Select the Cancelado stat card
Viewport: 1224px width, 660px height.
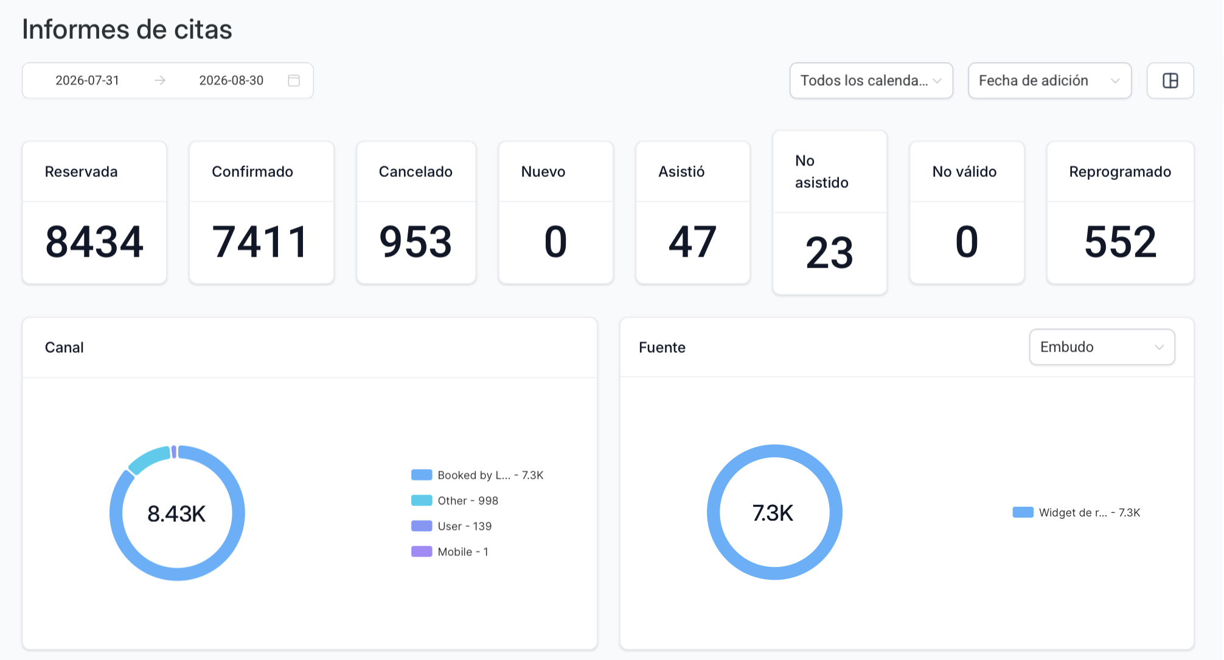[416, 213]
